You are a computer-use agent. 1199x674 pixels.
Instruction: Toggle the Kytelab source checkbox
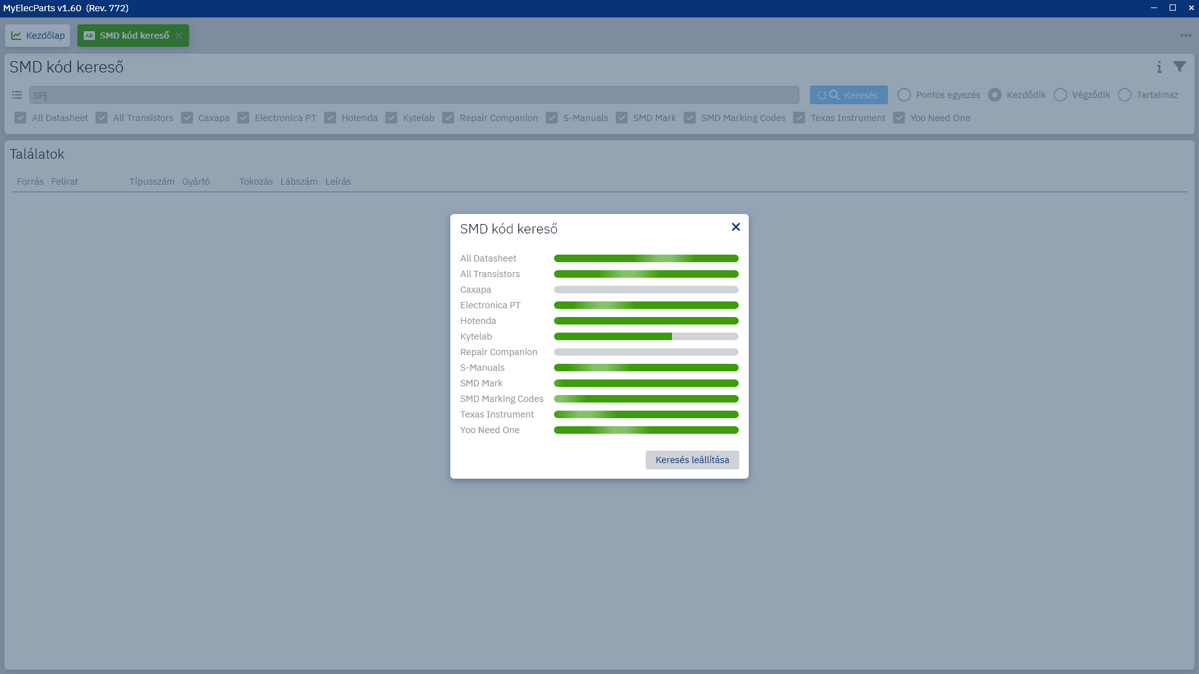point(392,118)
